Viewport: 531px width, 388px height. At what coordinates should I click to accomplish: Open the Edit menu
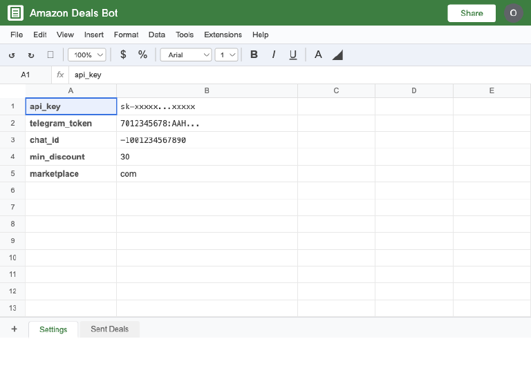click(x=40, y=35)
